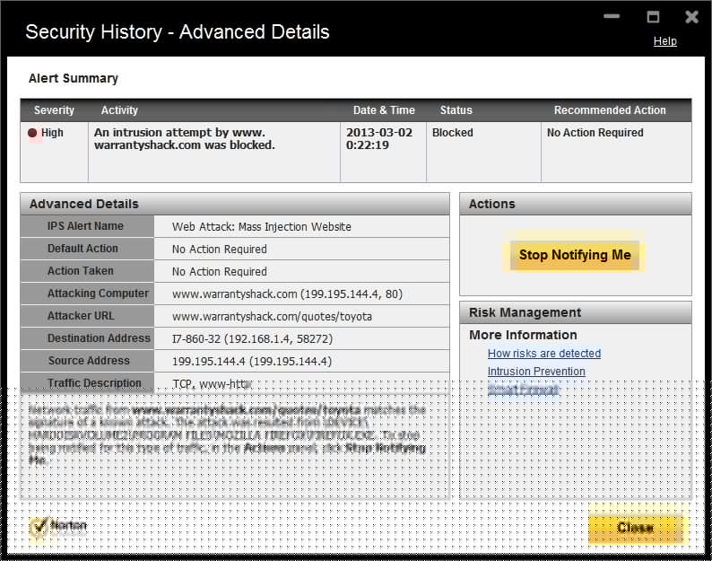
Task: Click the Actions panel header
Action: 576,204
